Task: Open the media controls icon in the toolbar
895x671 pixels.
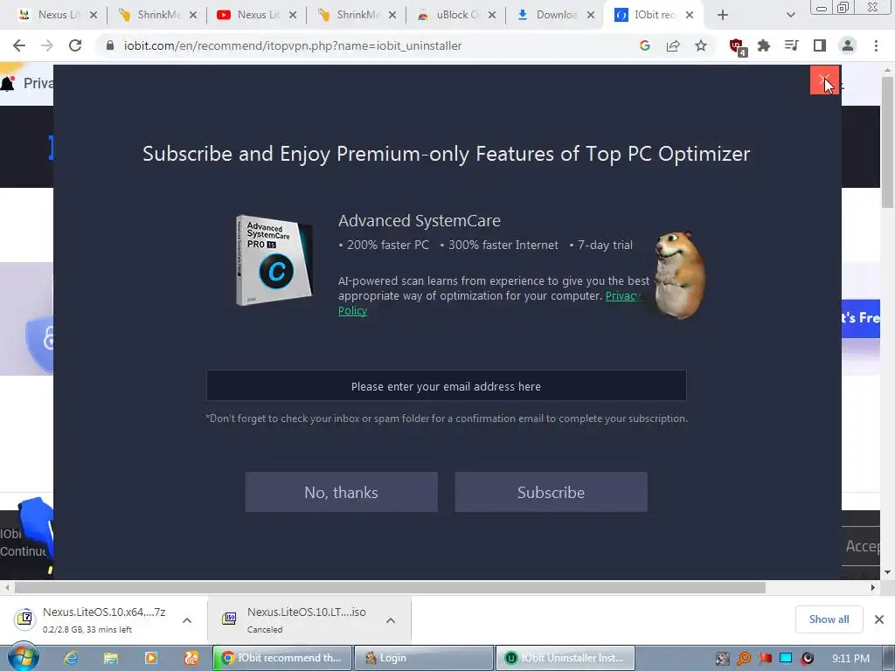Action: [x=792, y=45]
